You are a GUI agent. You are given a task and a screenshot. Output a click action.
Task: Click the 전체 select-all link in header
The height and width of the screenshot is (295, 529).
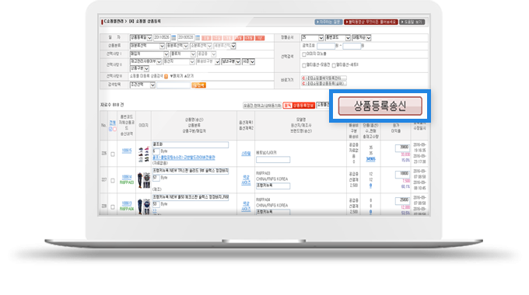[112, 123]
